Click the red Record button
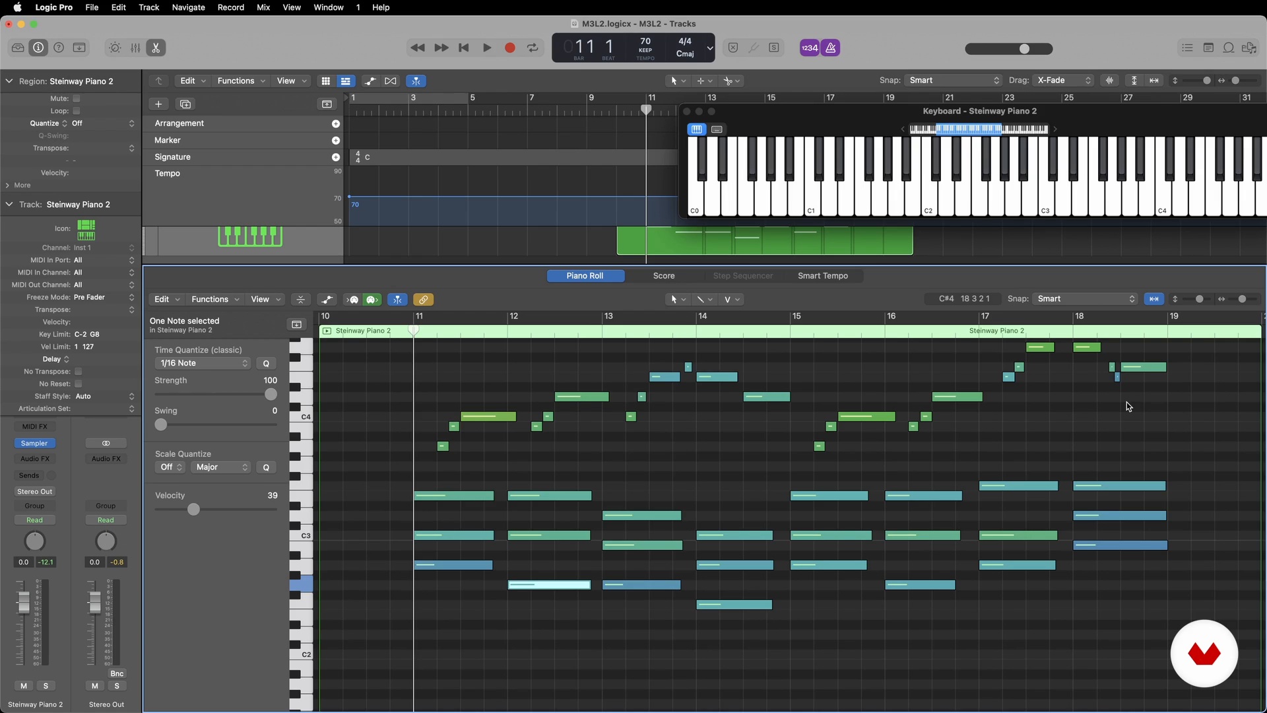 510,48
